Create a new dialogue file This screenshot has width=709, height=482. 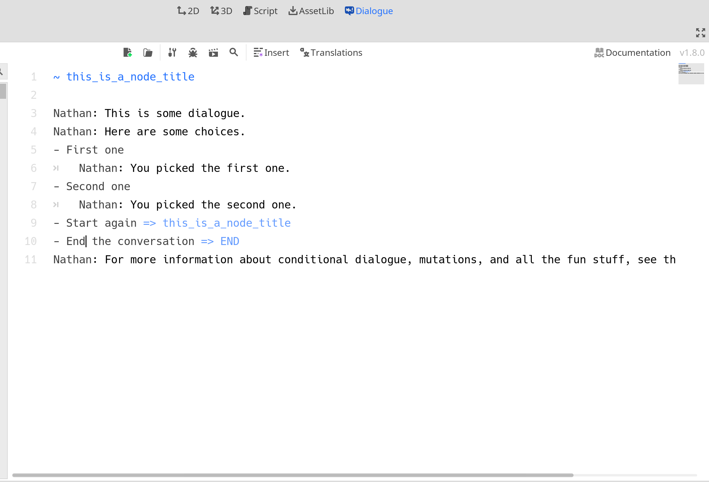pos(127,53)
